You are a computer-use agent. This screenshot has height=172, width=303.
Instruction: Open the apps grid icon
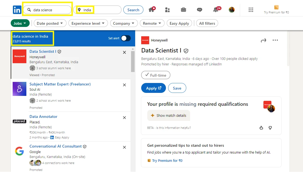coord(251,10)
